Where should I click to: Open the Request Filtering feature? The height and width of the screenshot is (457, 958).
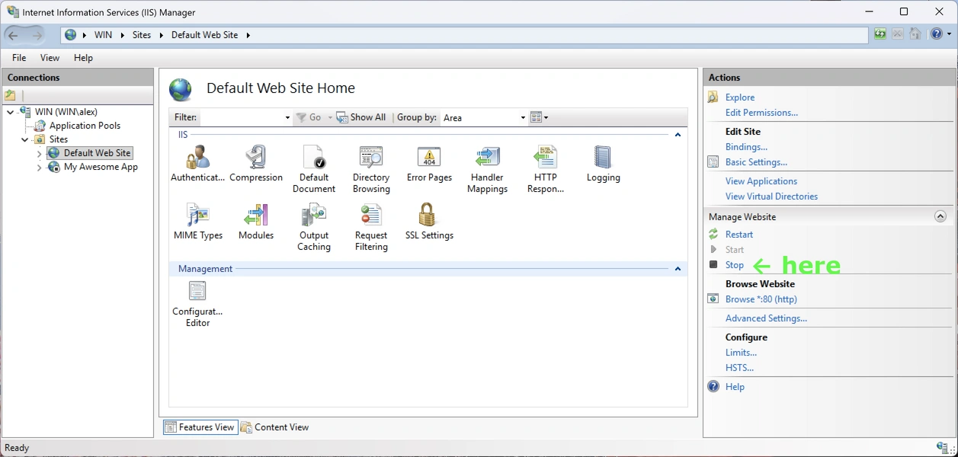371,228
